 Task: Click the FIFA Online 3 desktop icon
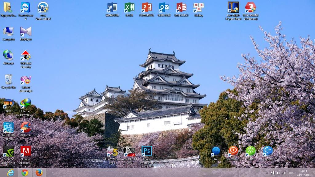tap(250, 7)
